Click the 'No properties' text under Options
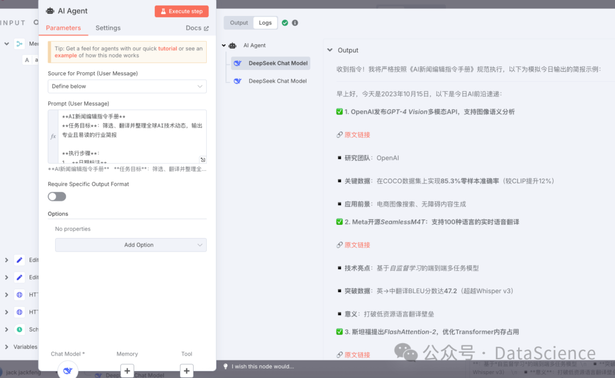Viewport: 615px width, 378px height. (x=72, y=229)
